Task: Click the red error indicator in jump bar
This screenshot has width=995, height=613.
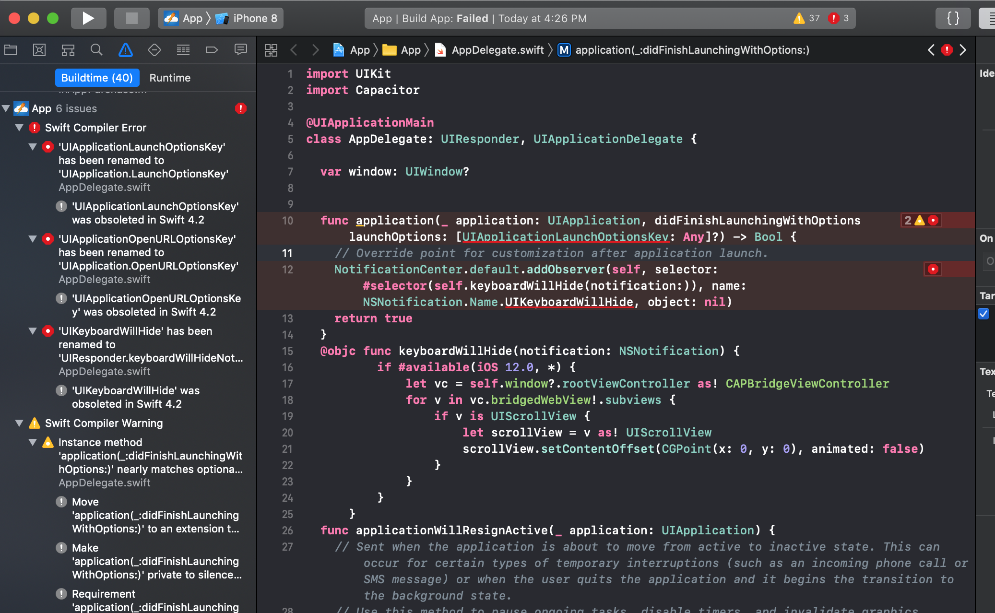Action: click(x=947, y=50)
